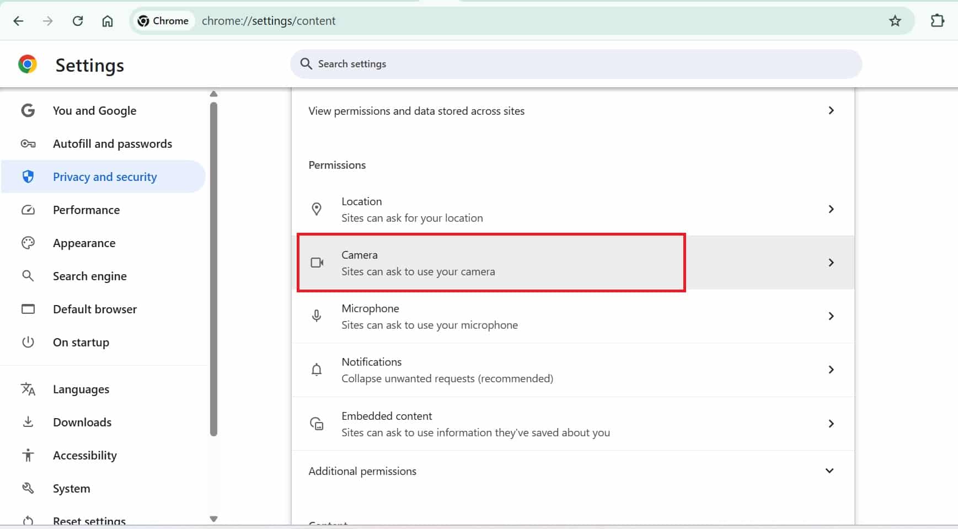The width and height of the screenshot is (958, 529).
Task: Open site data view using its arrow
Action: 831,110
